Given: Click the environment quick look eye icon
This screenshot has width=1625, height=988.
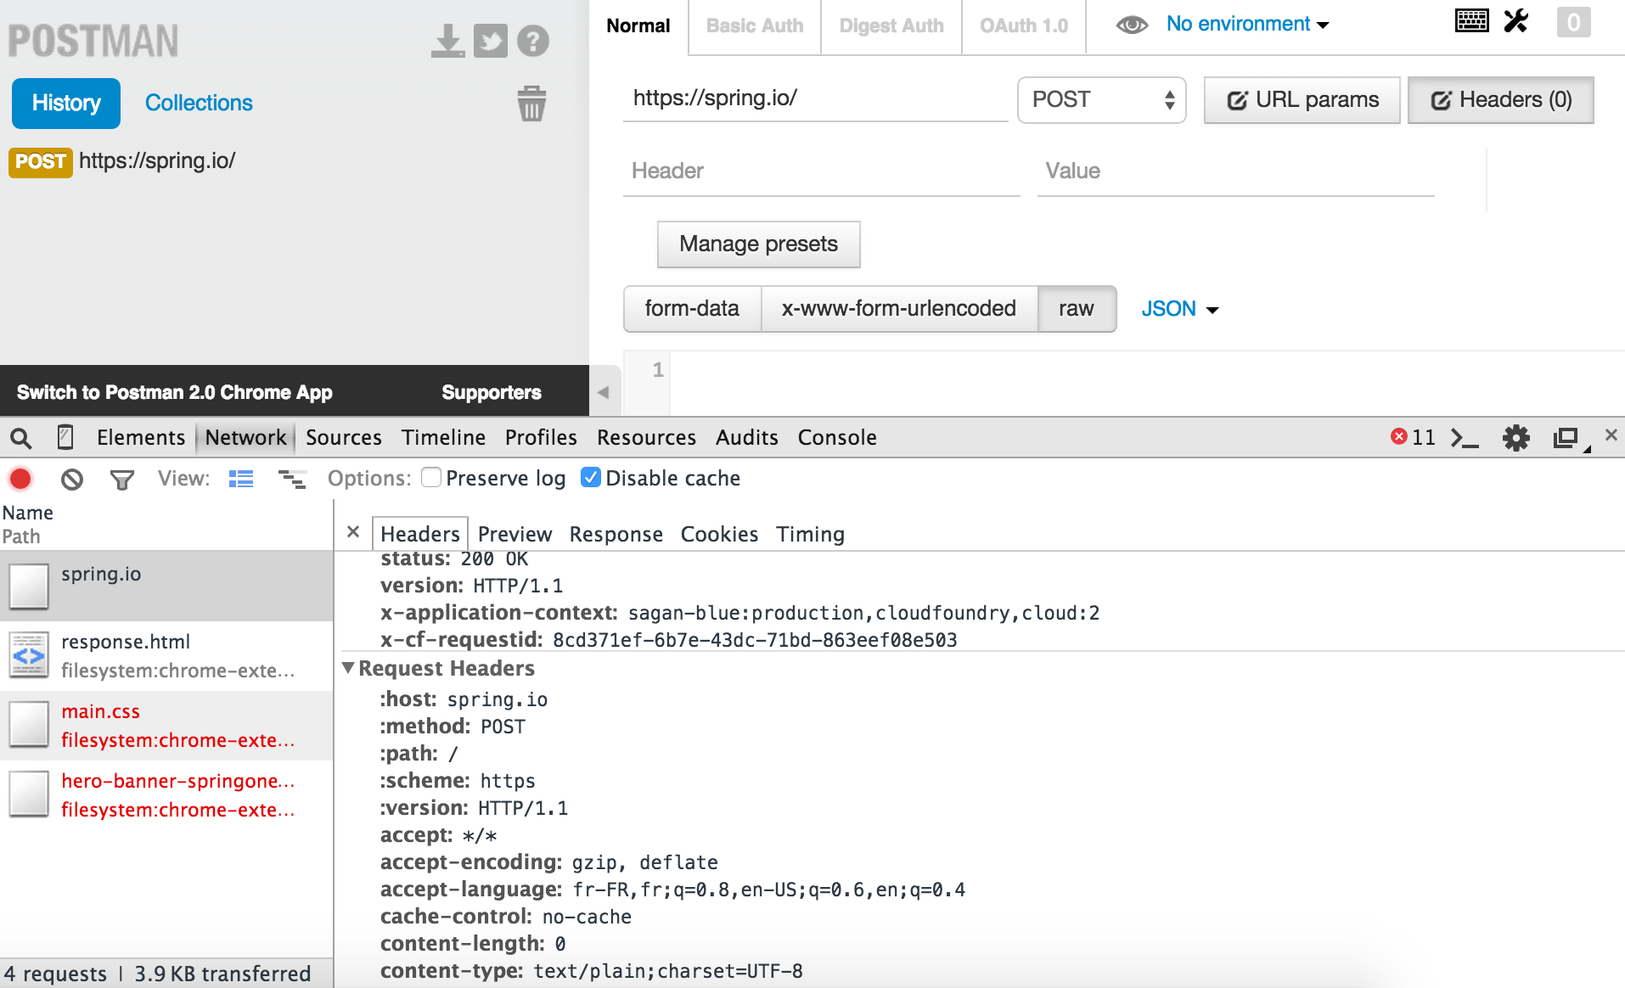Looking at the screenshot, I should pyautogui.click(x=1132, y=25).
